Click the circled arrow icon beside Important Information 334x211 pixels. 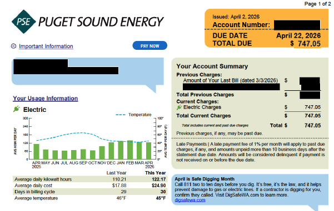coord(14,46)
